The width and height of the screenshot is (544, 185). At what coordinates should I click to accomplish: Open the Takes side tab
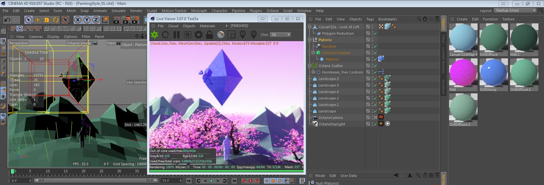(443, 39)
